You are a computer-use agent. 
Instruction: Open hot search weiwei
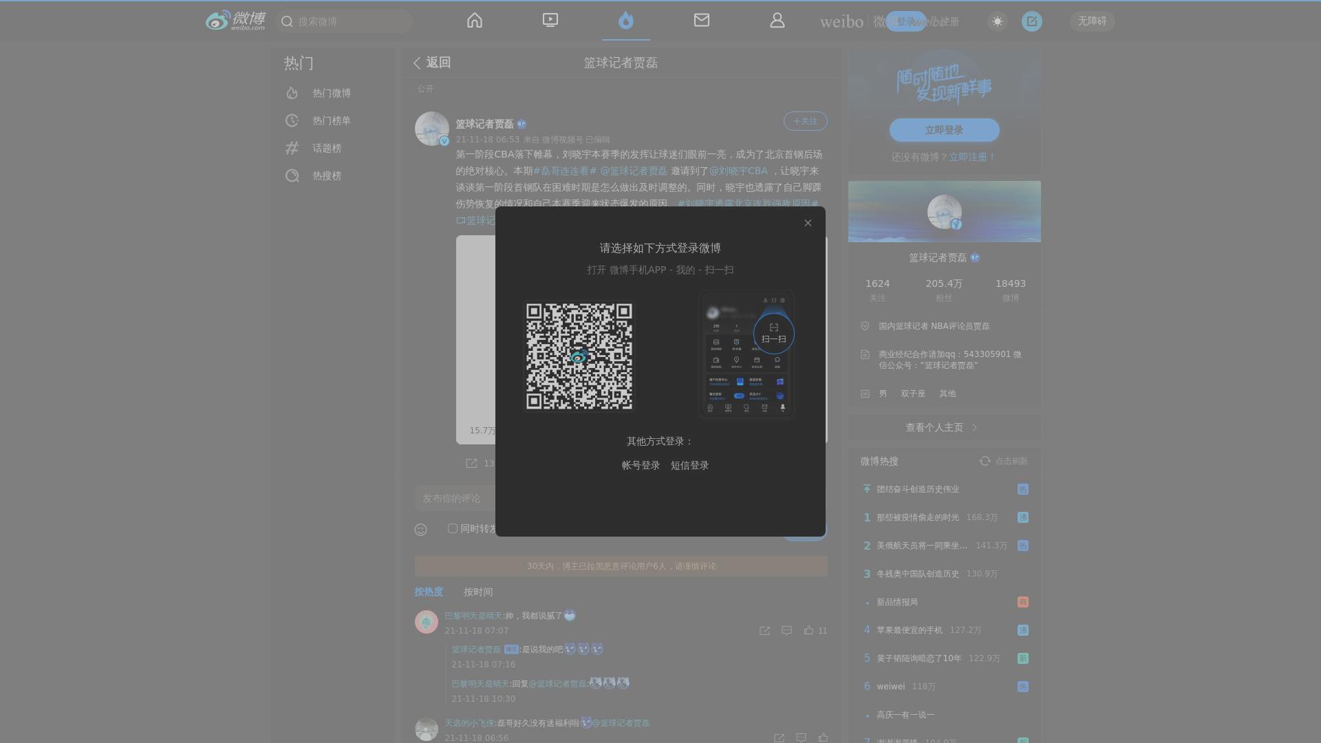click(x=891, y=687)
